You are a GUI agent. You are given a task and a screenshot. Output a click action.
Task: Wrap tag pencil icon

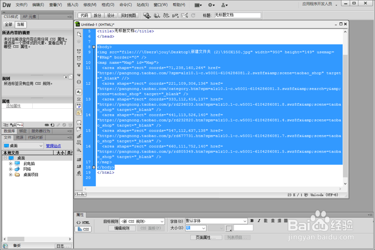point(79,136)
